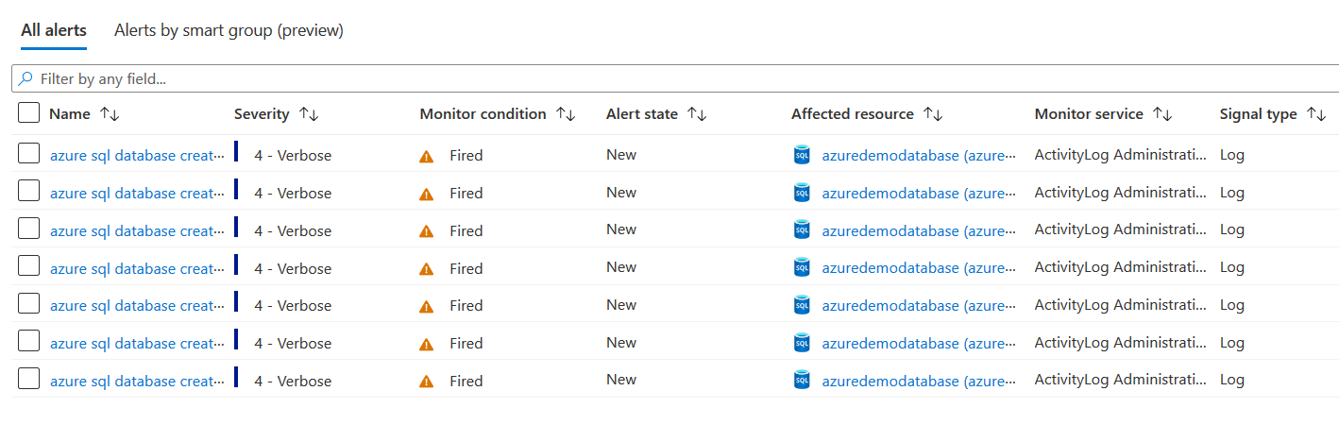Sort by Alert state column arrows
The height and width of the screenshot is (425, 1339).
[697, 114]
